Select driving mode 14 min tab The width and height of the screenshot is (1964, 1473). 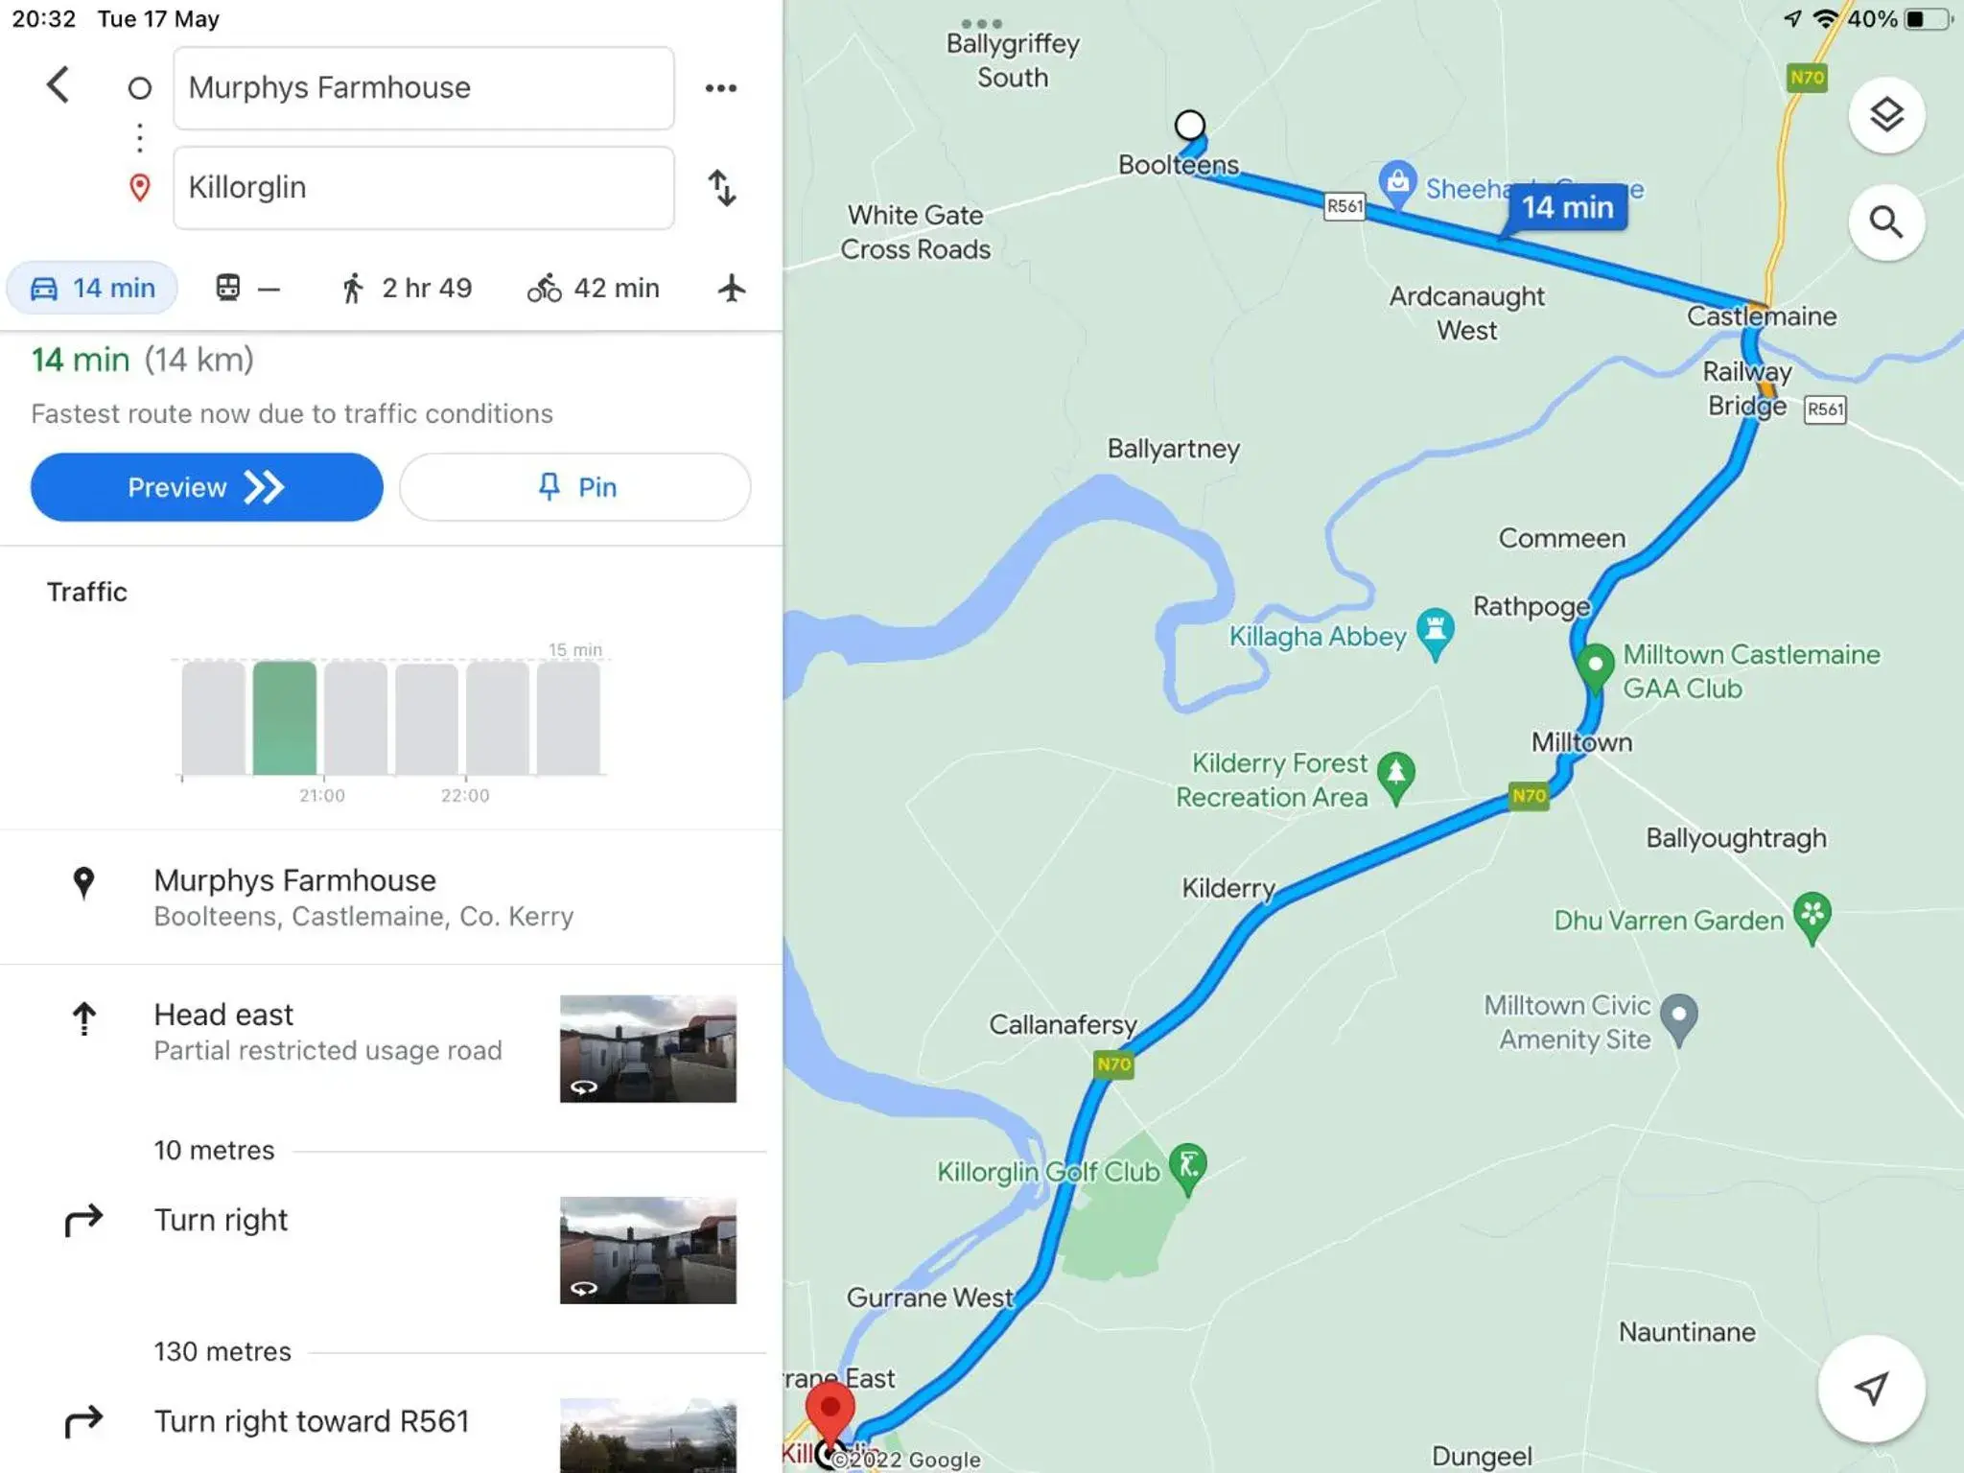(x=93, y=288)
